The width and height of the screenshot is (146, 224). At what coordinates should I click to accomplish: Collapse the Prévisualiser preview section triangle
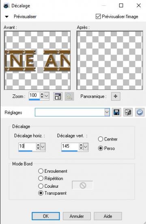6,17
